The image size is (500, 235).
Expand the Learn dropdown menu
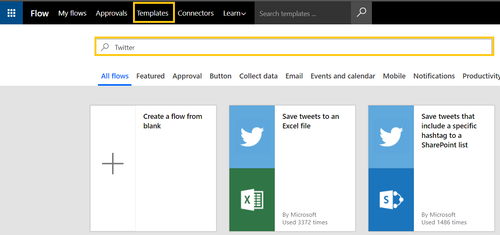tap(234, 13)
